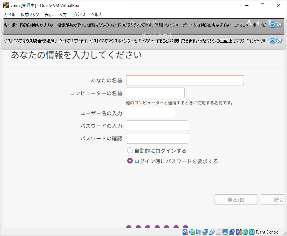This screenshot has width=287, height=236.
Task: Focus the ユーザー名の入力 username field
Action: [150, 113]
